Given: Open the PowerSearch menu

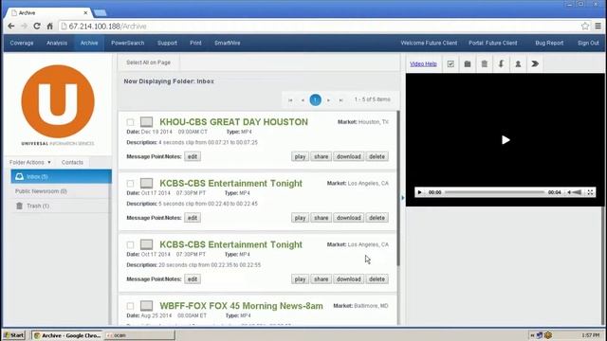Looking at the screenshot, I should 128,43.
